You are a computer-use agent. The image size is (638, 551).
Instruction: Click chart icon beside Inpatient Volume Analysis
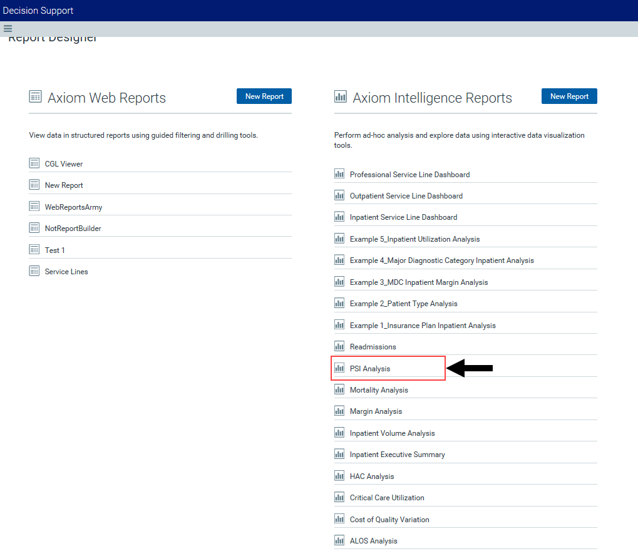[x=339, y=433]
